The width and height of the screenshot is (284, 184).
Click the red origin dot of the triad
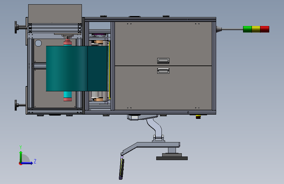click(20, 163)
